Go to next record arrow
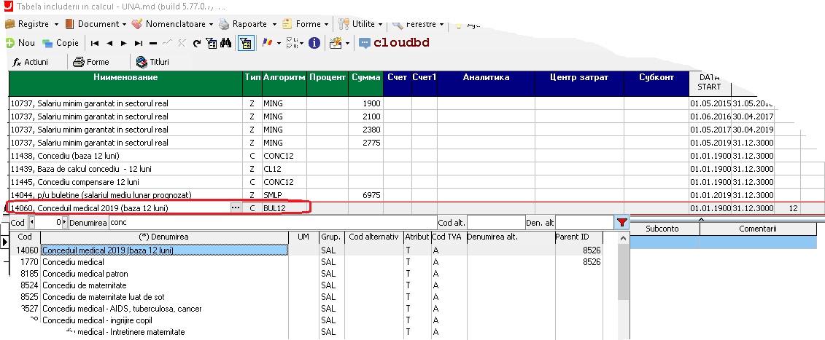The height and width of the screenshot is (340, 825). 124,43
